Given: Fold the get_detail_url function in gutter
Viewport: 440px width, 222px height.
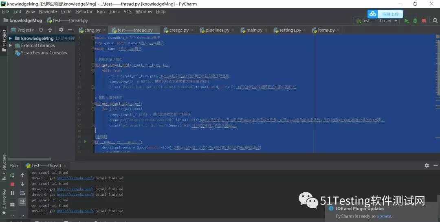Looking at the screenshot, I should click(x=93, y=104).
